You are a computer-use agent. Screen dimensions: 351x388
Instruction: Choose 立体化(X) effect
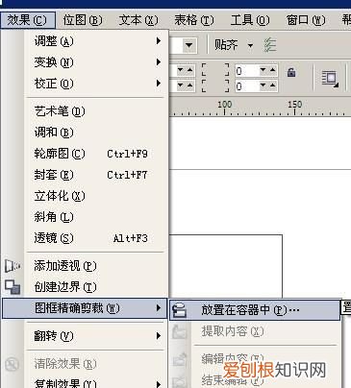(x=96, y=196)
